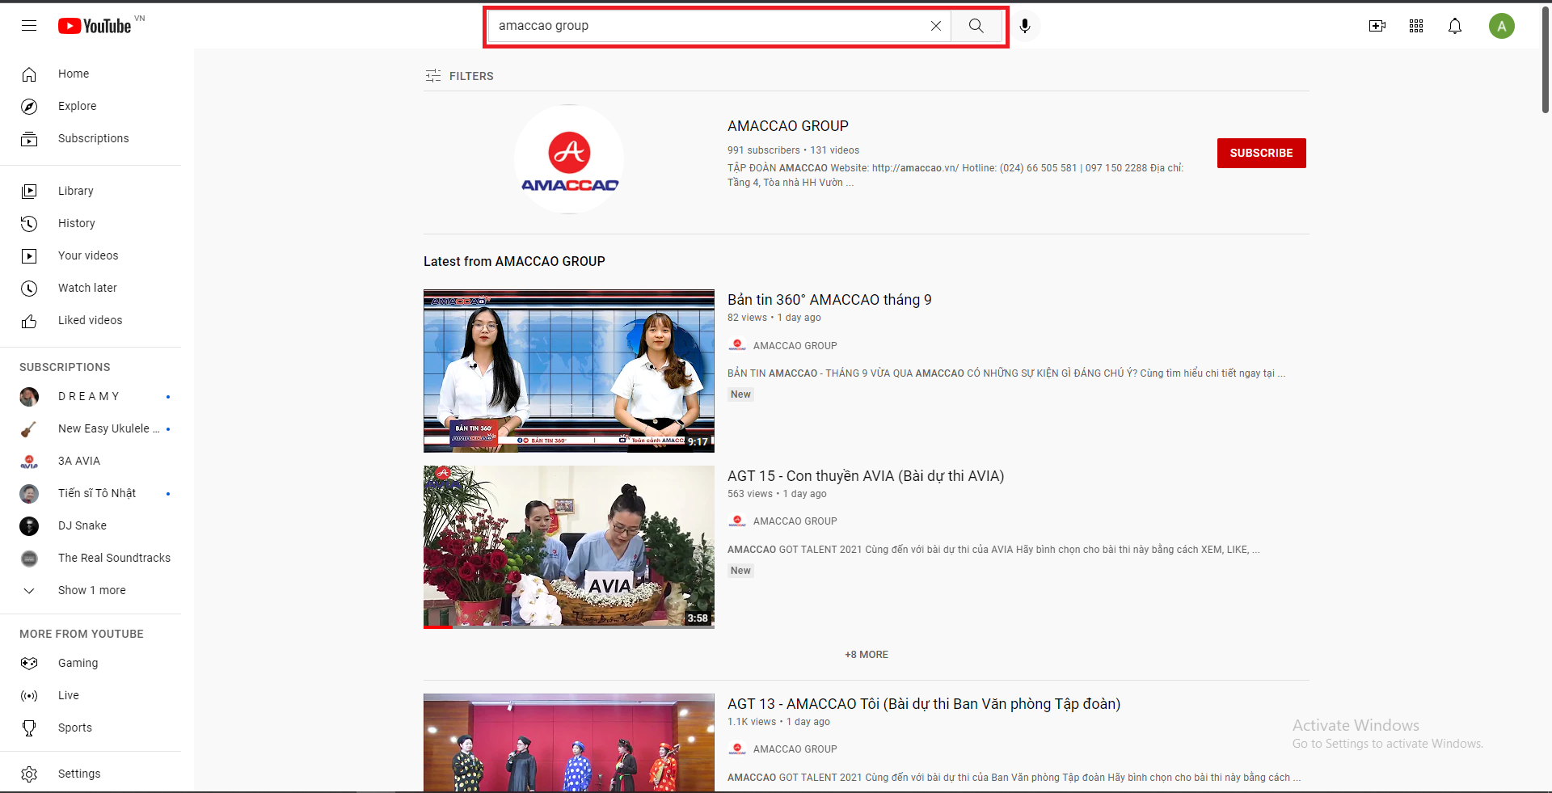
Task: Click the New badge under AGT 15 video
Action: click(740, 571)
